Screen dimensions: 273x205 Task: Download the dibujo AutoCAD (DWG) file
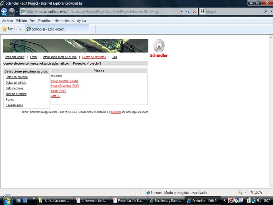coord(64,81)
